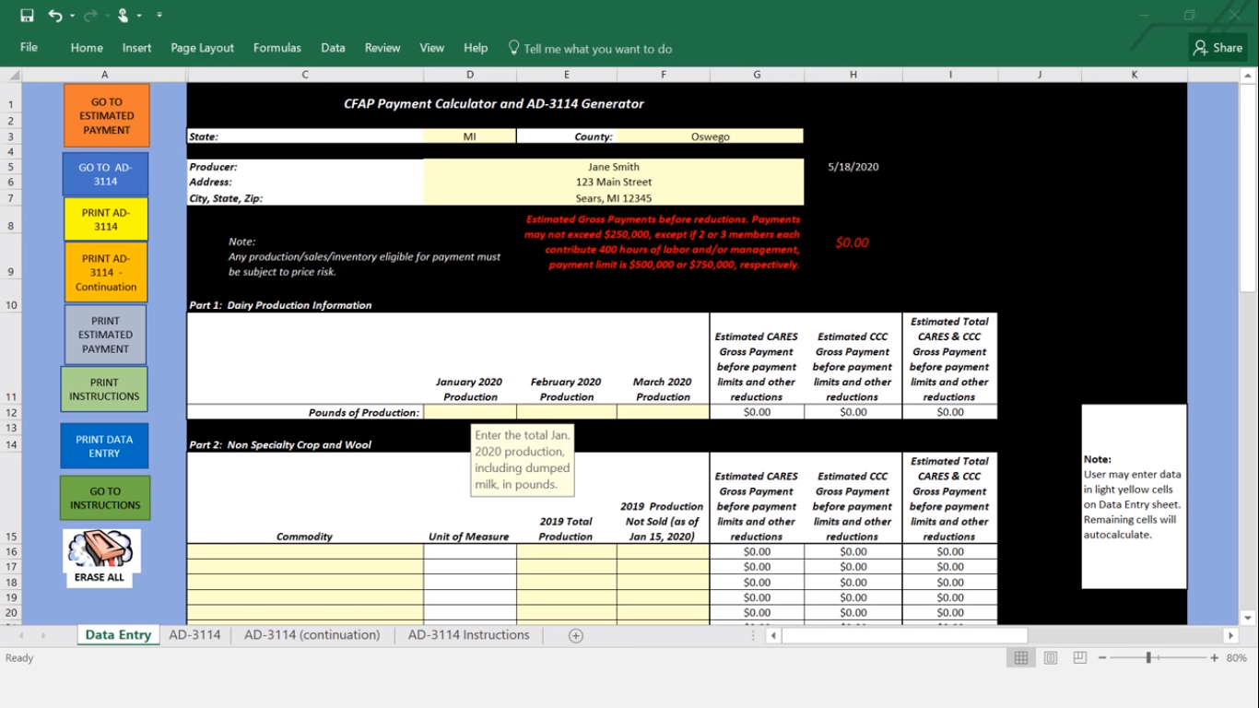Open the Formulas ribbon tab

(x=277, y=48)
